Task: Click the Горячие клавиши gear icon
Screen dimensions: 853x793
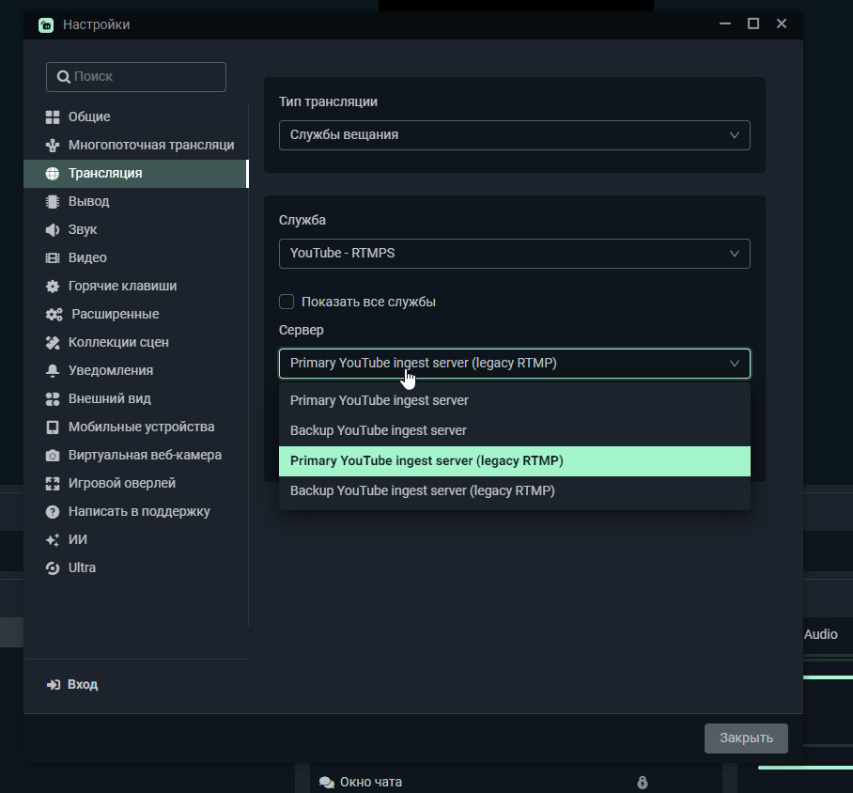Action: [x=53, y=287]
